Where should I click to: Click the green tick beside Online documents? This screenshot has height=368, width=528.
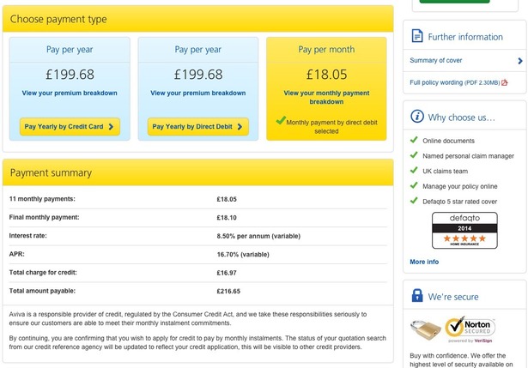[x=415, y=140]
